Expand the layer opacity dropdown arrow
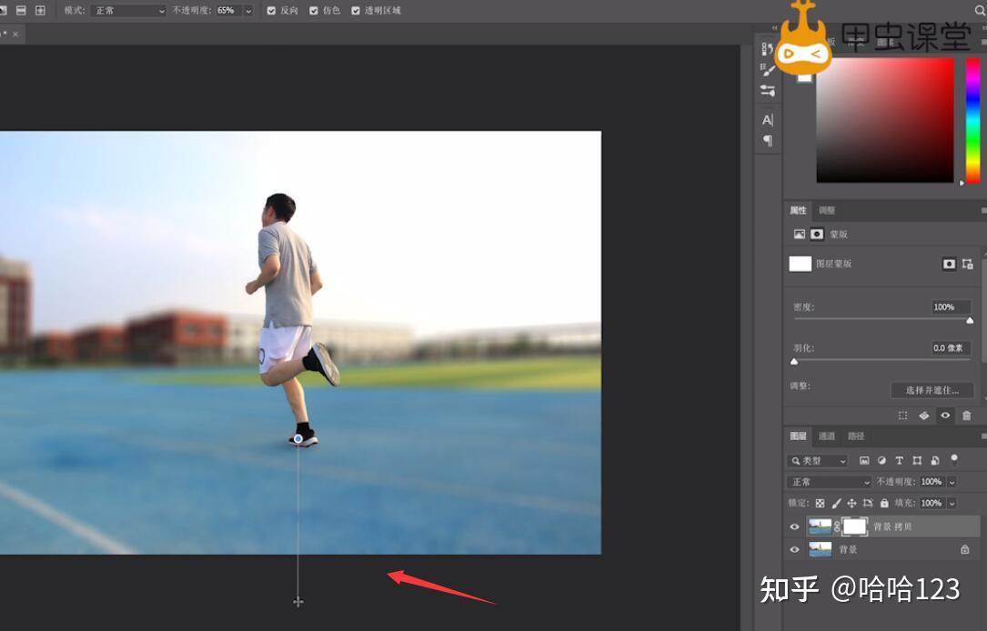Viewport: 987px width, 631px height. point(952,482)
